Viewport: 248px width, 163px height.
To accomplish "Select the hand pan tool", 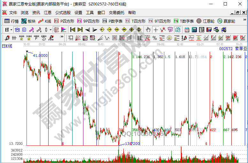I will tap(148, 30).
